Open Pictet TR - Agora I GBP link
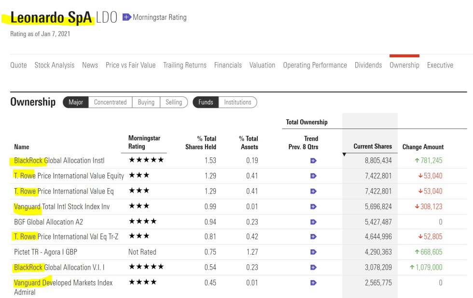The image size is (473, 298). pos(45,252)
